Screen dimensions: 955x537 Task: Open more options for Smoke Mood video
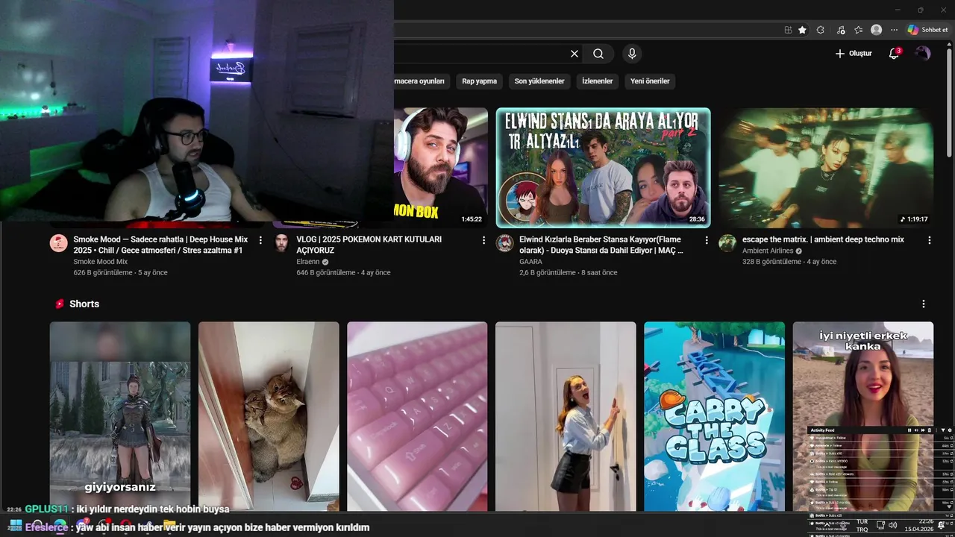point(260,240)
